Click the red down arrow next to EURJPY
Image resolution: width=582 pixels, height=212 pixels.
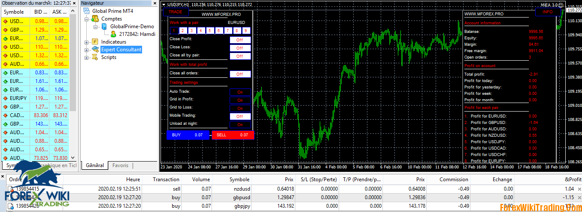point(5,98)
